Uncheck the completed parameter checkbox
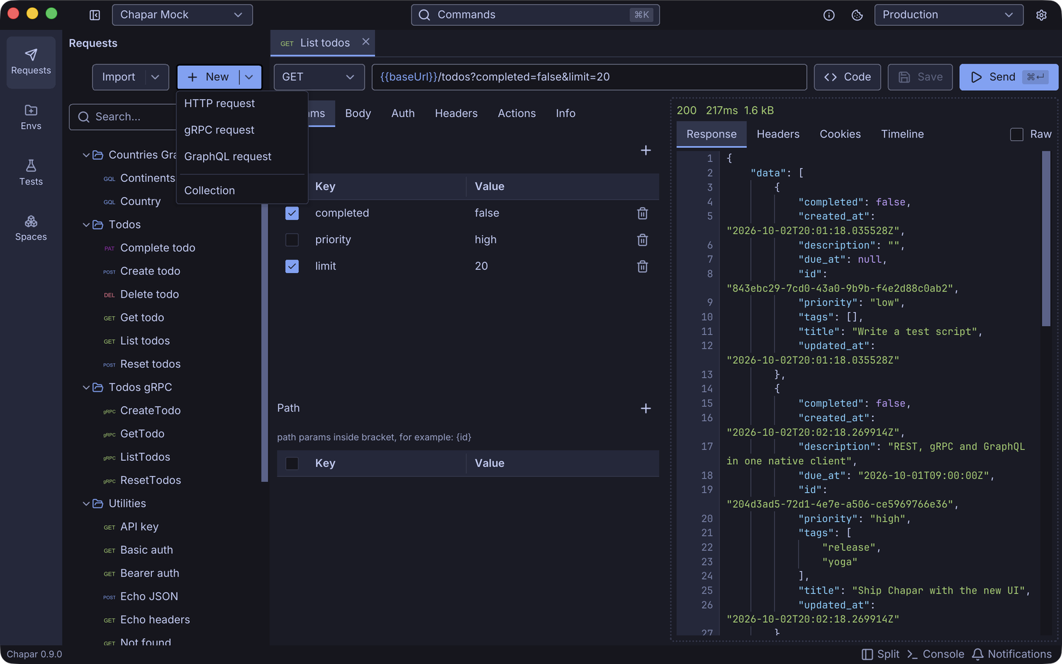Screen dimensions: 1062x664 pos(292,213)
